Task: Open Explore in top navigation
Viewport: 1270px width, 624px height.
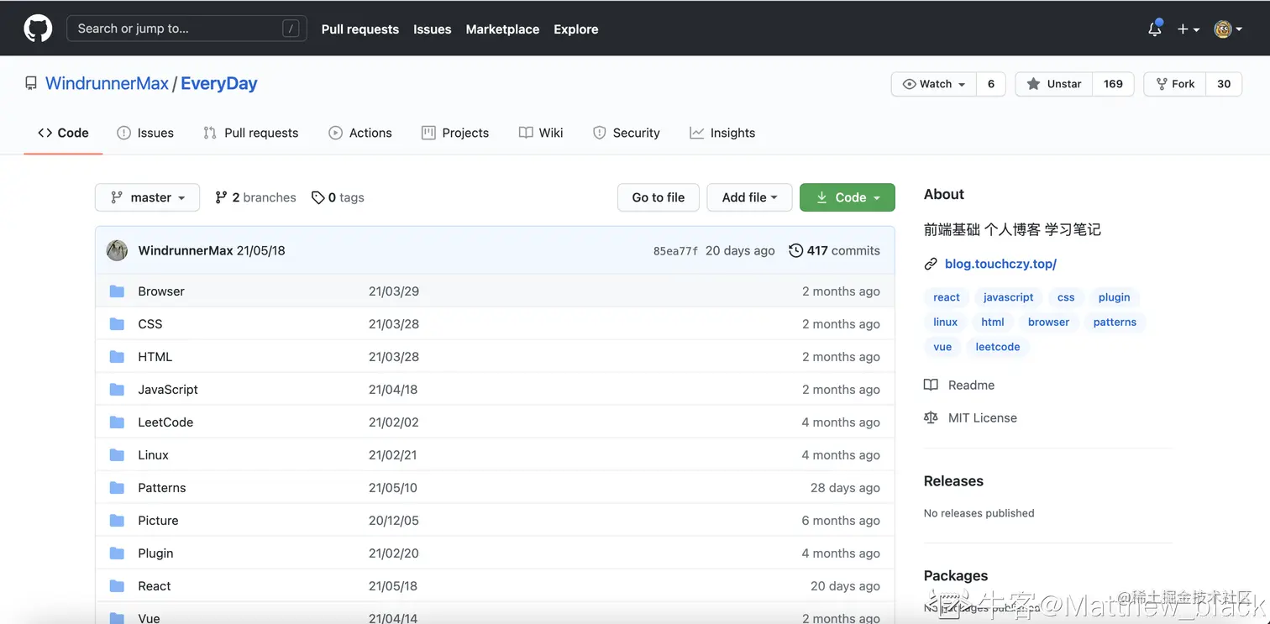Action: point(576,29)
